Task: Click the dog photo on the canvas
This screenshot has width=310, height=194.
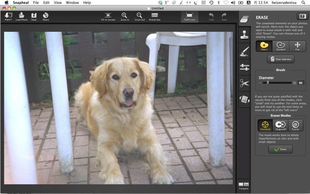Action: [x=118, y=108]
